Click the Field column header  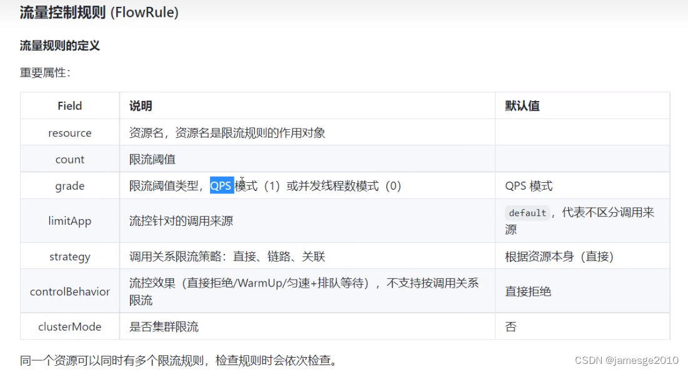70,105
